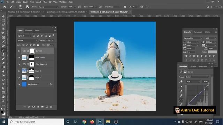This screenshot has height=125, width=223.
Task: Select the Gradient tool
Action: pos(3,67)
